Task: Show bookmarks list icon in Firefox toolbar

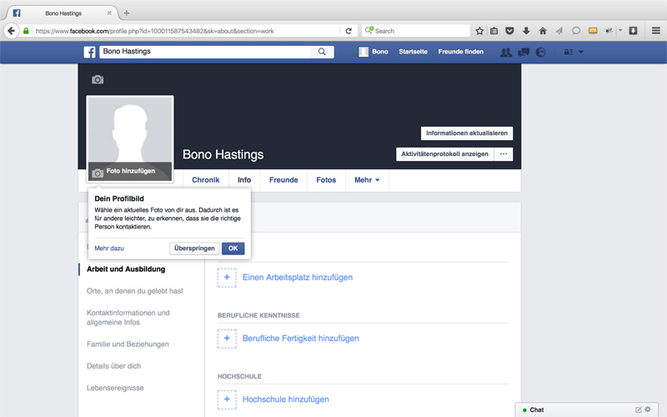Action: coord(494,31)
